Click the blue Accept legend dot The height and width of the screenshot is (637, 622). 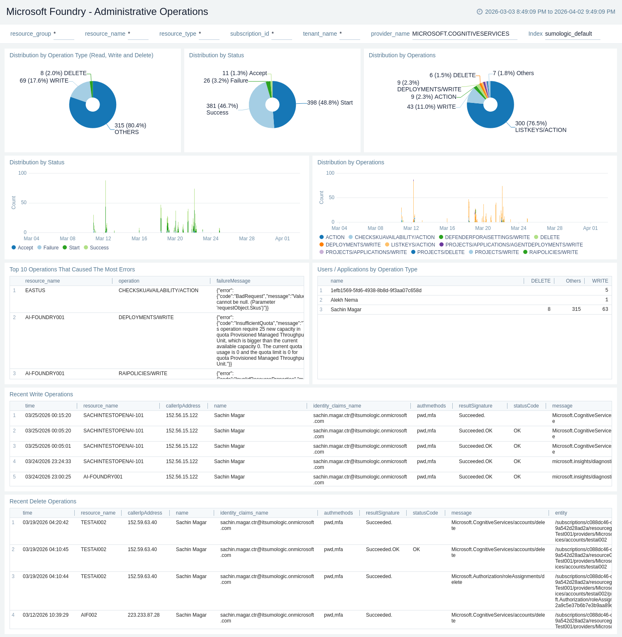pyautogui.click(x=14, y=248)
